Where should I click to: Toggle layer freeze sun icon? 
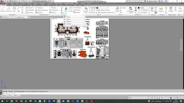[92, 8]
